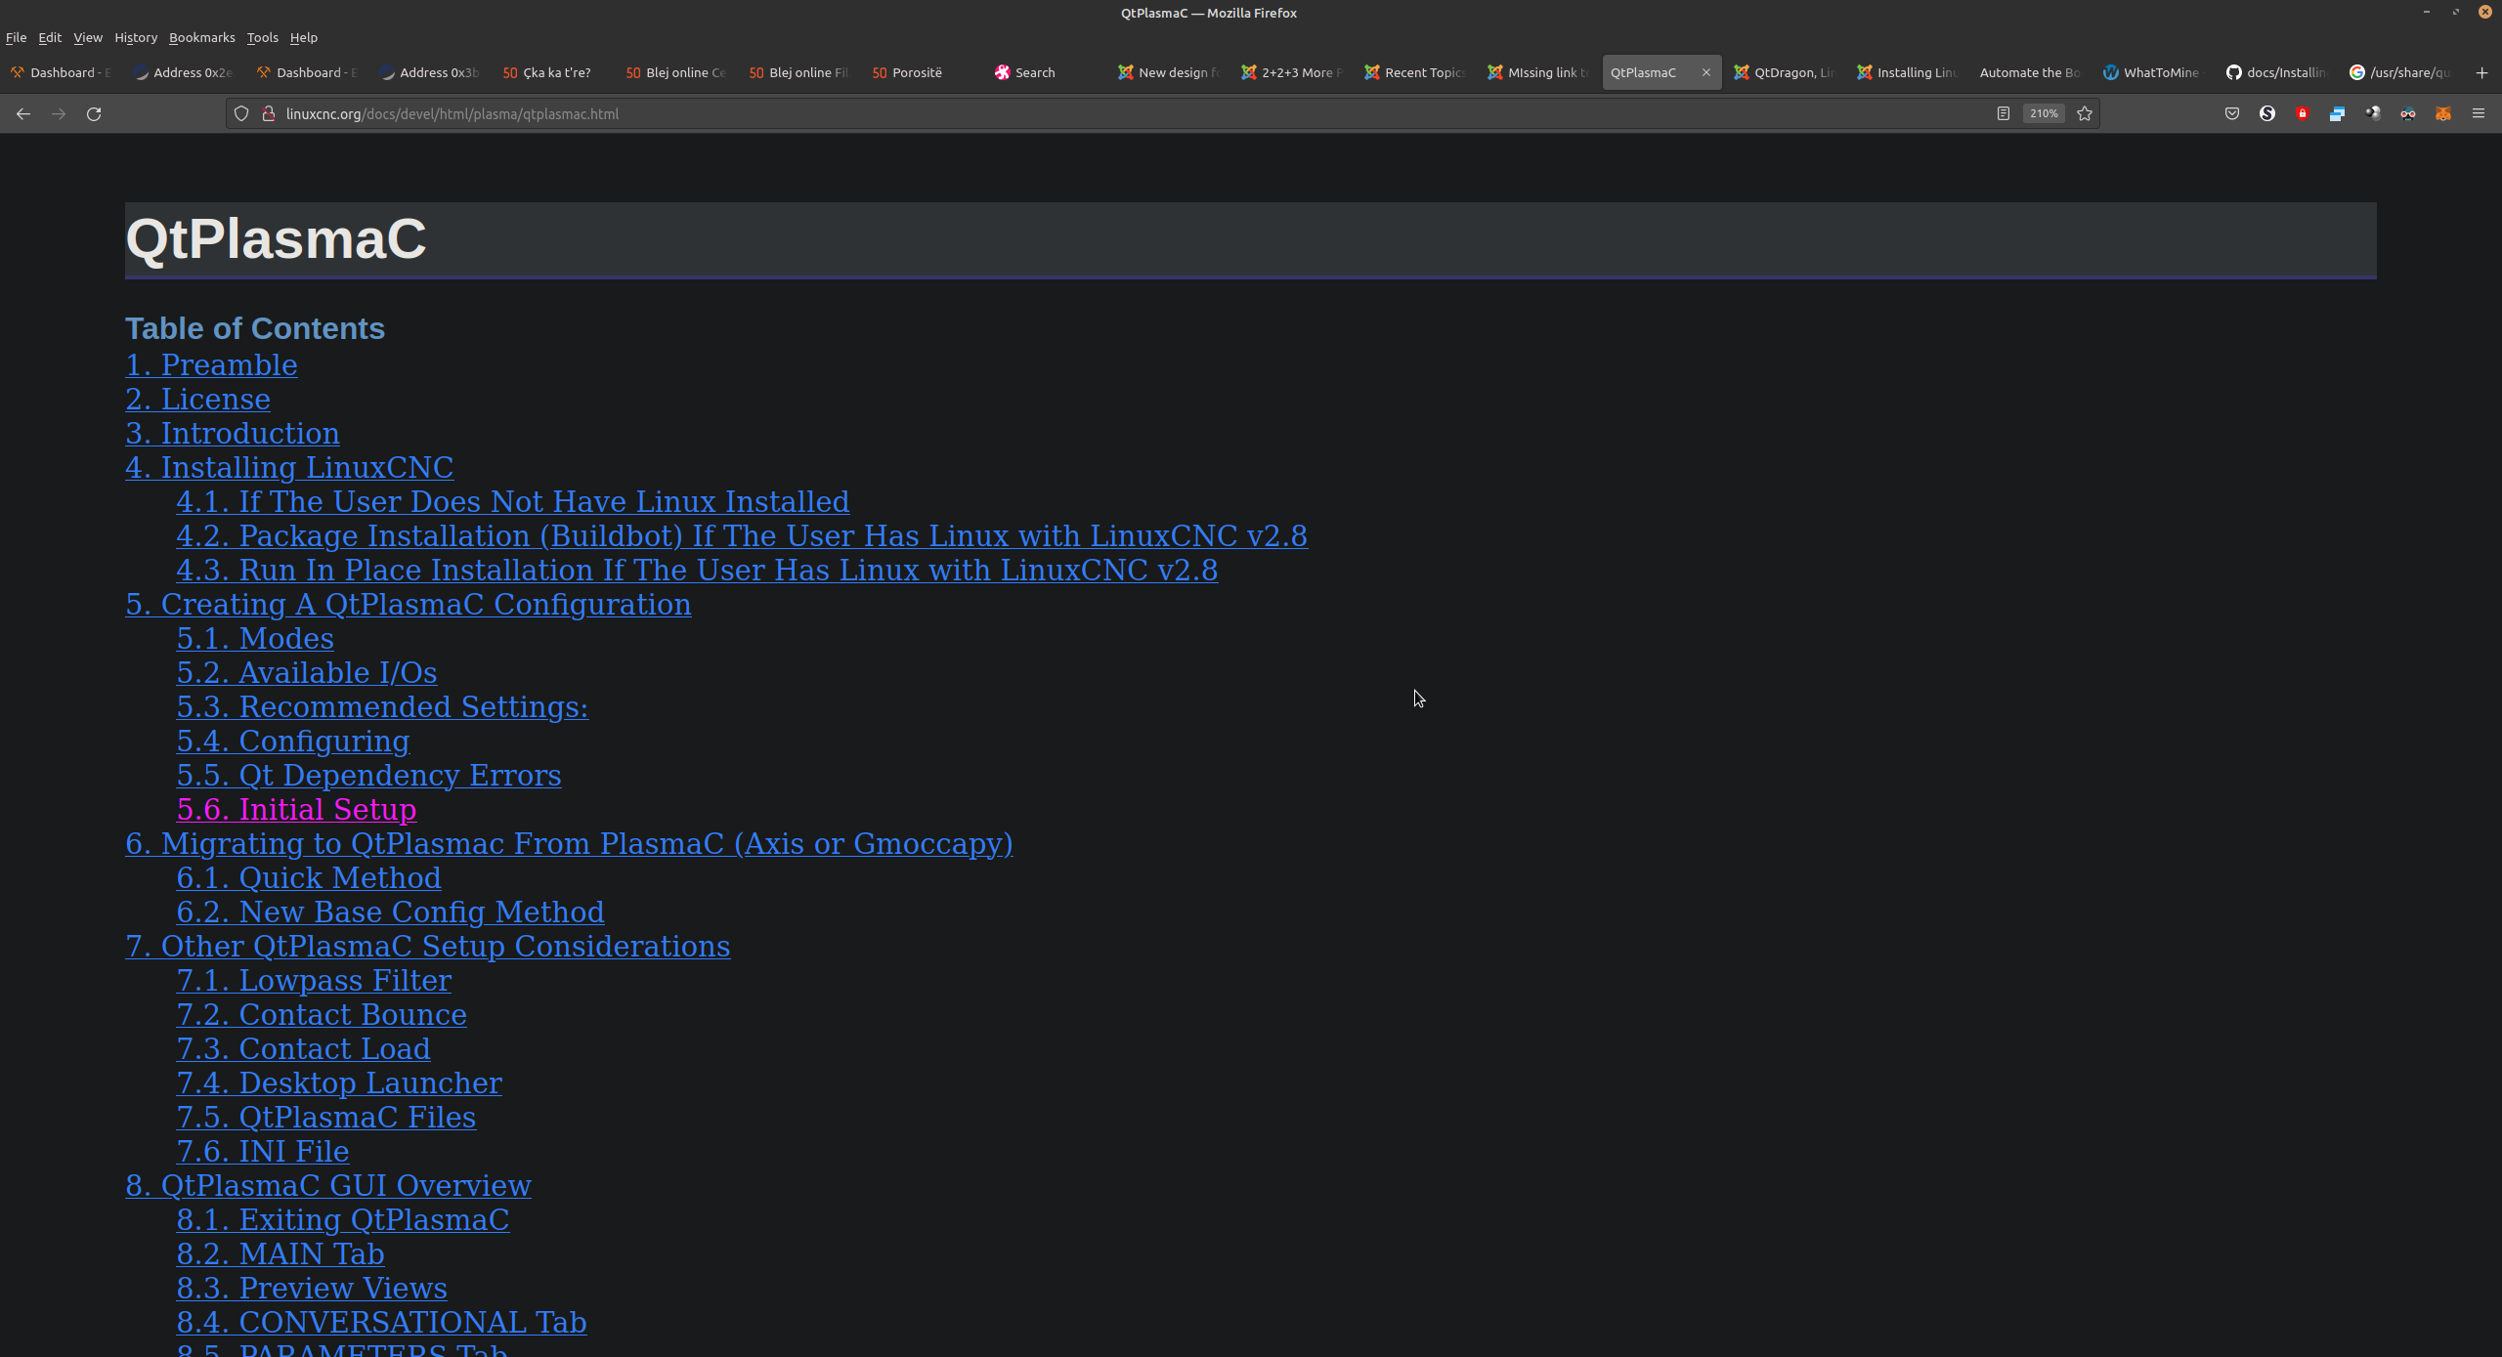
Task: Open the 8.3. Preview Views link
Action: (312, 1288)
